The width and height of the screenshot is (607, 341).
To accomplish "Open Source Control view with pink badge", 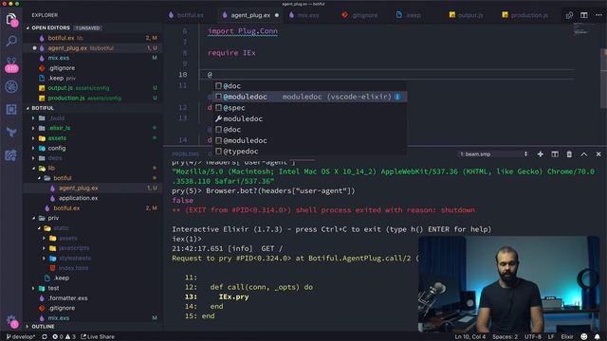I will point(11,64).
